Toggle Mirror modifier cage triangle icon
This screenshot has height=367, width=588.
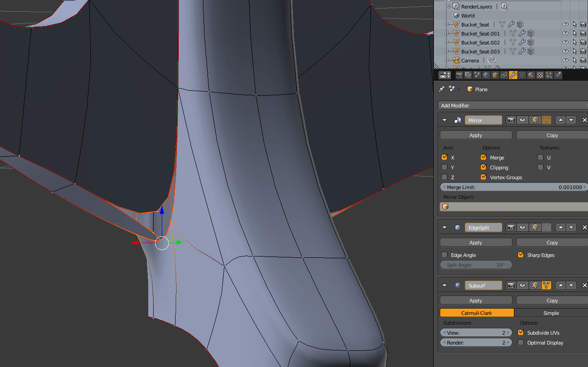point(546,120)
